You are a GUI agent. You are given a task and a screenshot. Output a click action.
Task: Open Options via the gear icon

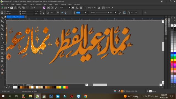[x=99, y=8]
